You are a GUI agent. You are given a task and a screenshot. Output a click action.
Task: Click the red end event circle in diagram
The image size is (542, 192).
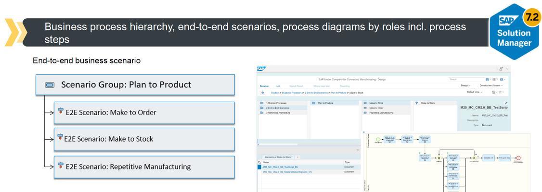point(518,157)
